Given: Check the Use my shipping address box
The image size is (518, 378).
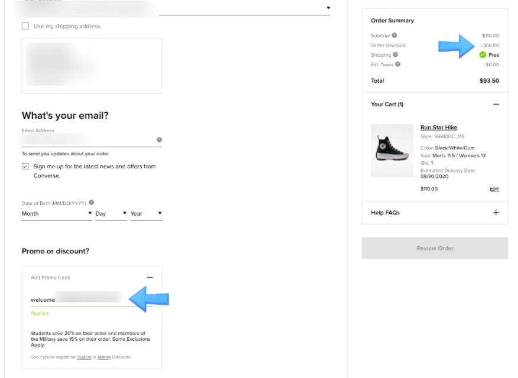Looking at the screenshot, I should [25, 26].
